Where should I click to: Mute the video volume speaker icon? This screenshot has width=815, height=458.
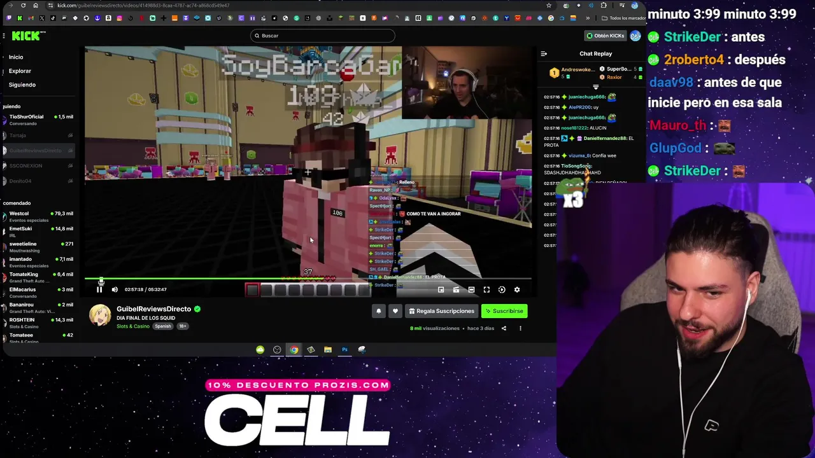tap(115, 289)
